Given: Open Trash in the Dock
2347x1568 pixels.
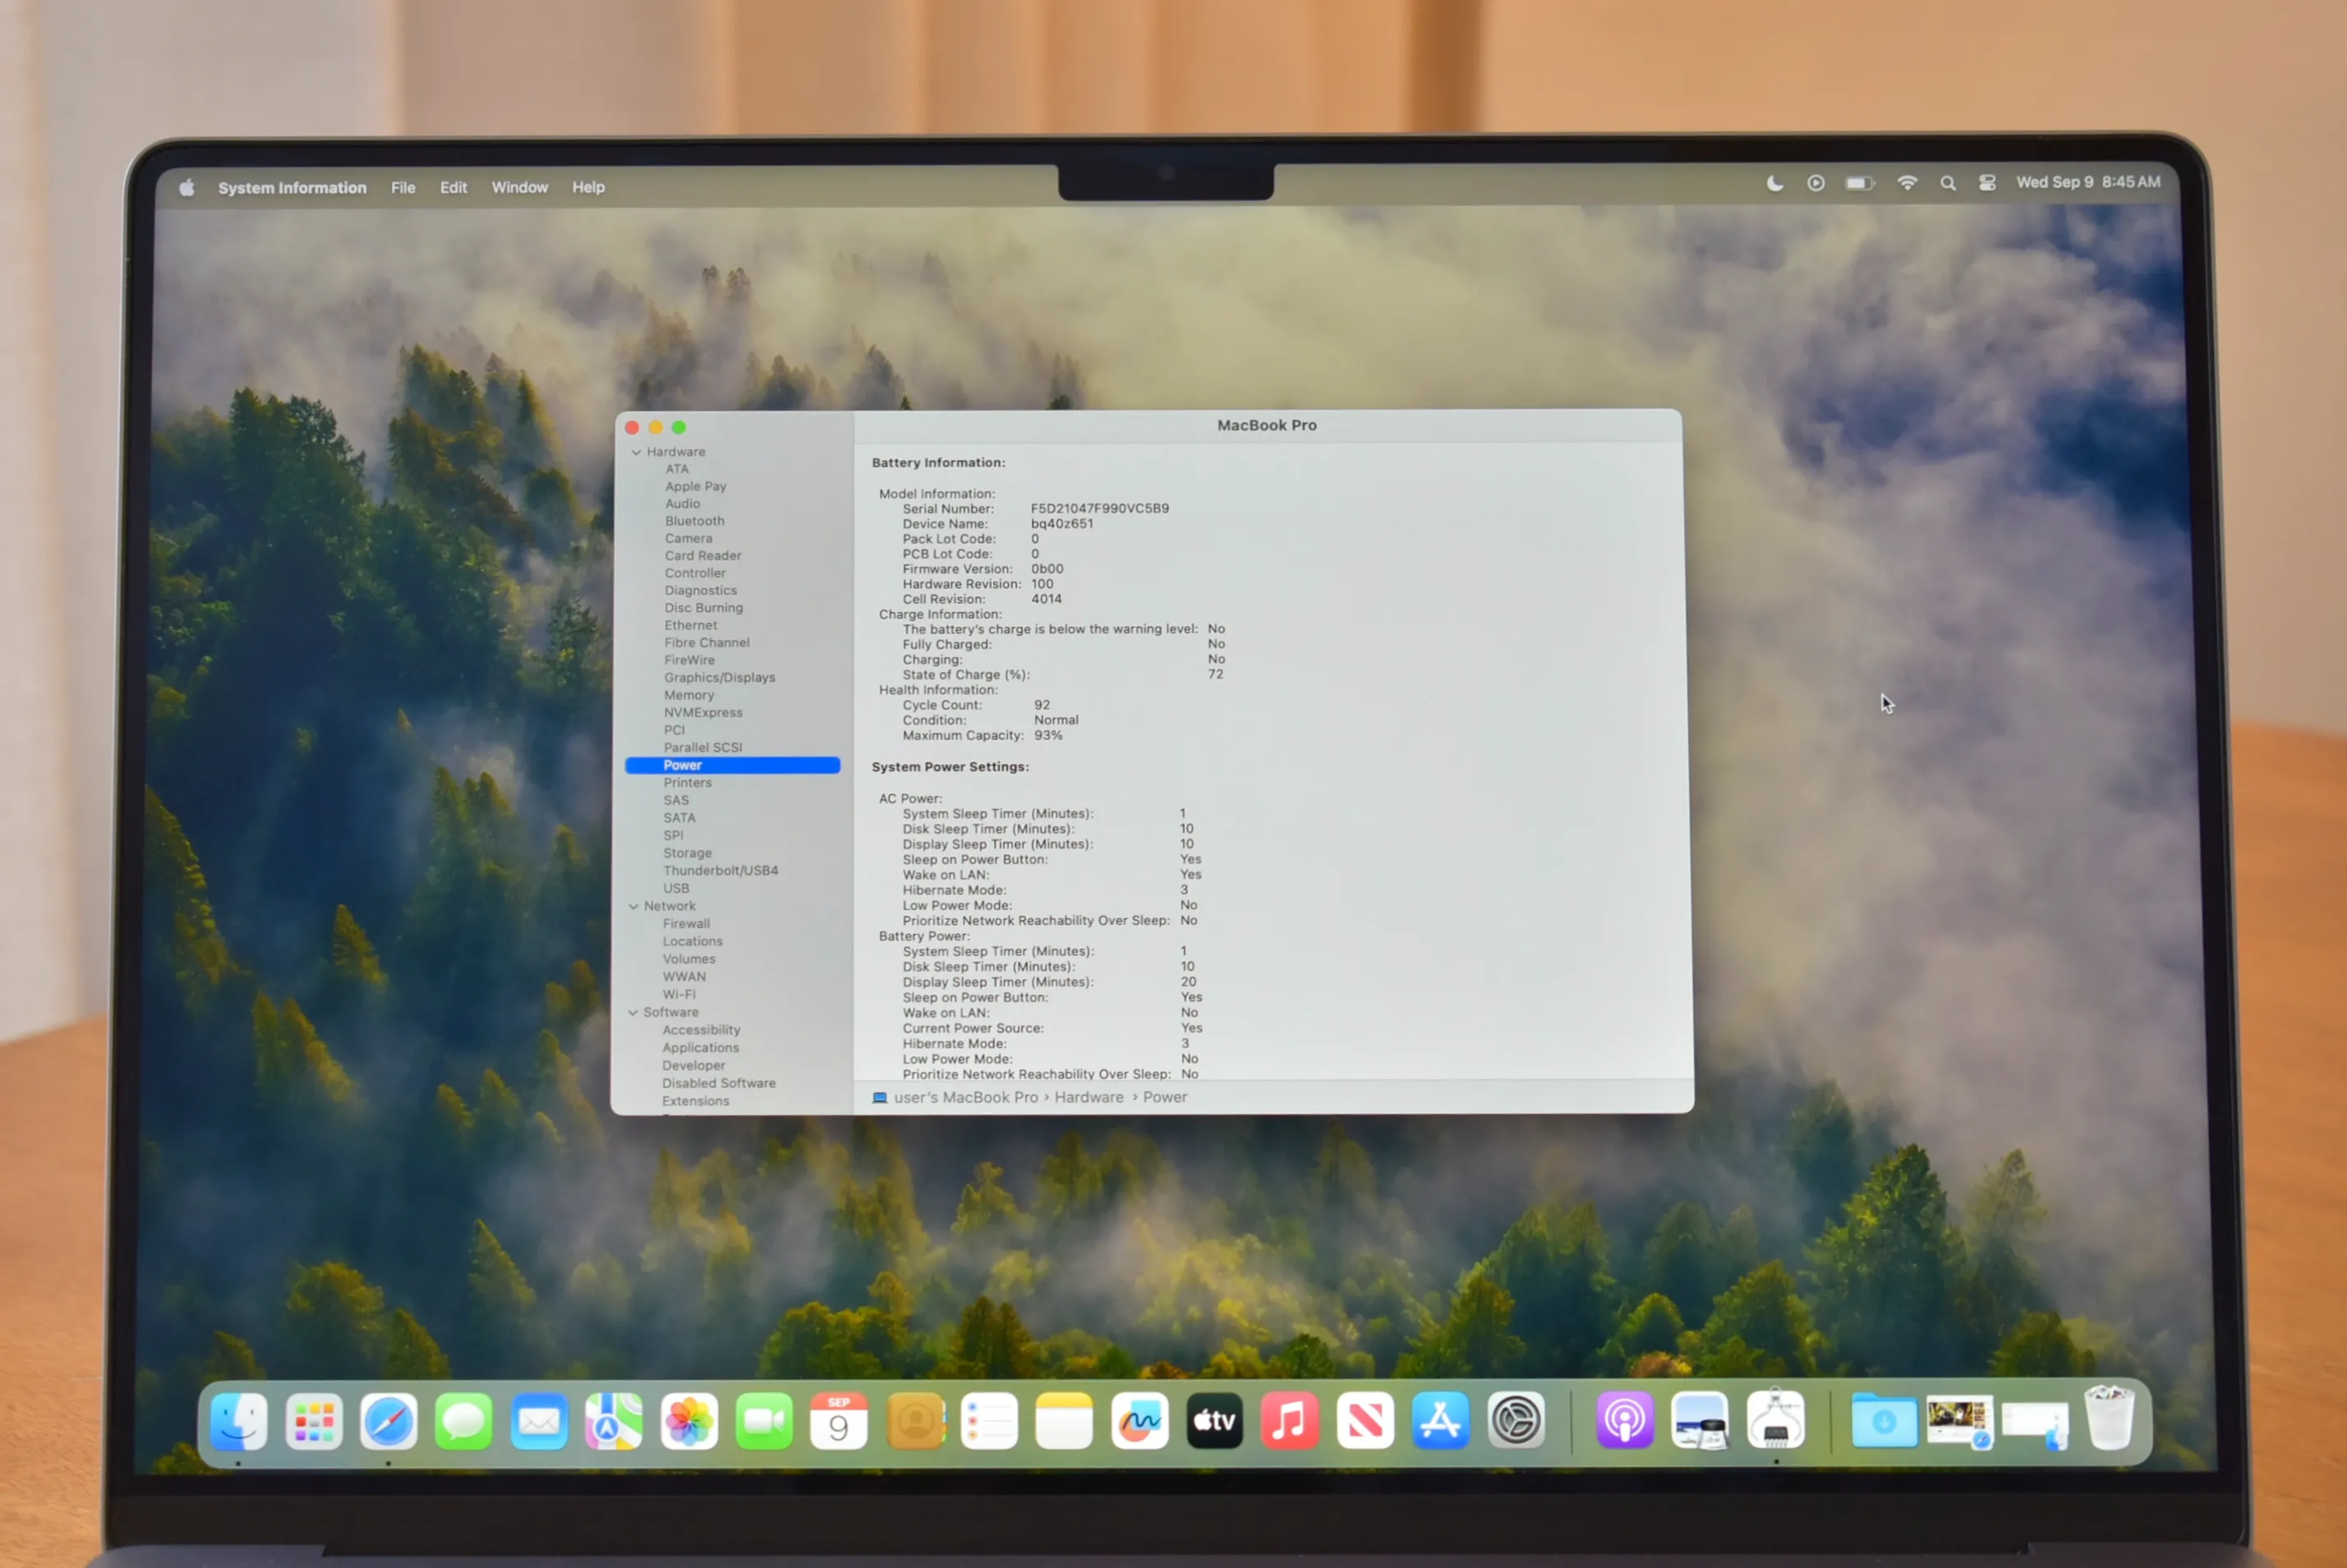Looking at the screenshot, I should pos(2110,1418).
